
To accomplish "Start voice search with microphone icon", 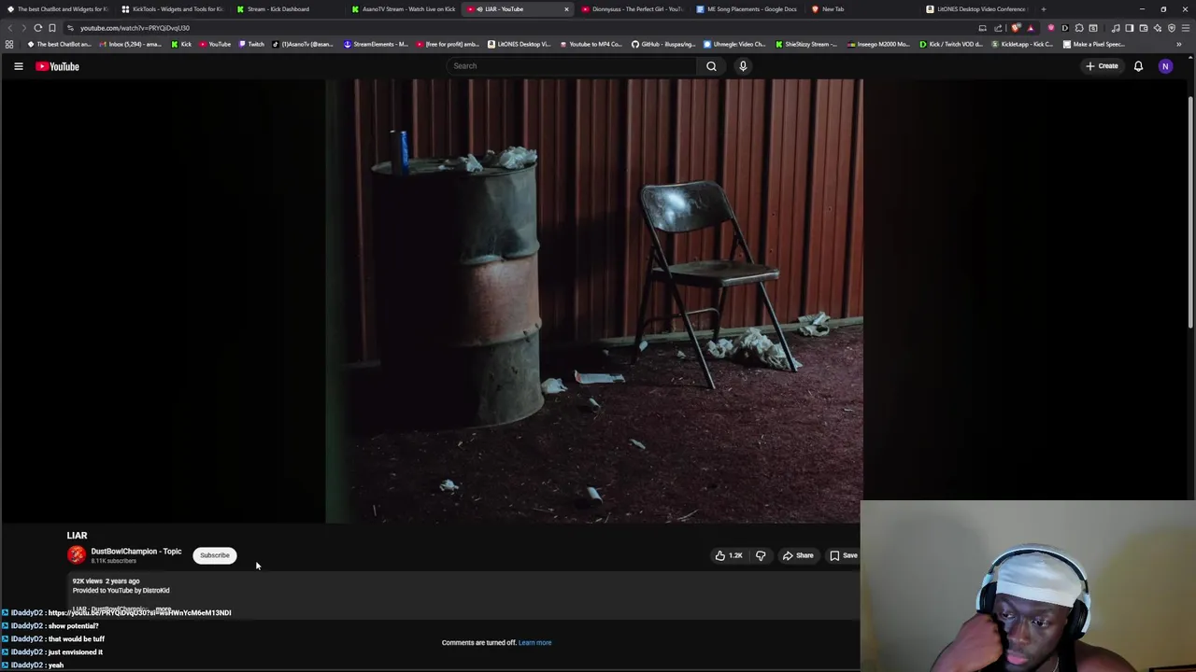I will pos(743,66).
